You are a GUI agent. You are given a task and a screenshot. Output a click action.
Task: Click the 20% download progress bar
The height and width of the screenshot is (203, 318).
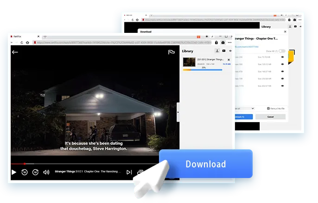[203, 70]
